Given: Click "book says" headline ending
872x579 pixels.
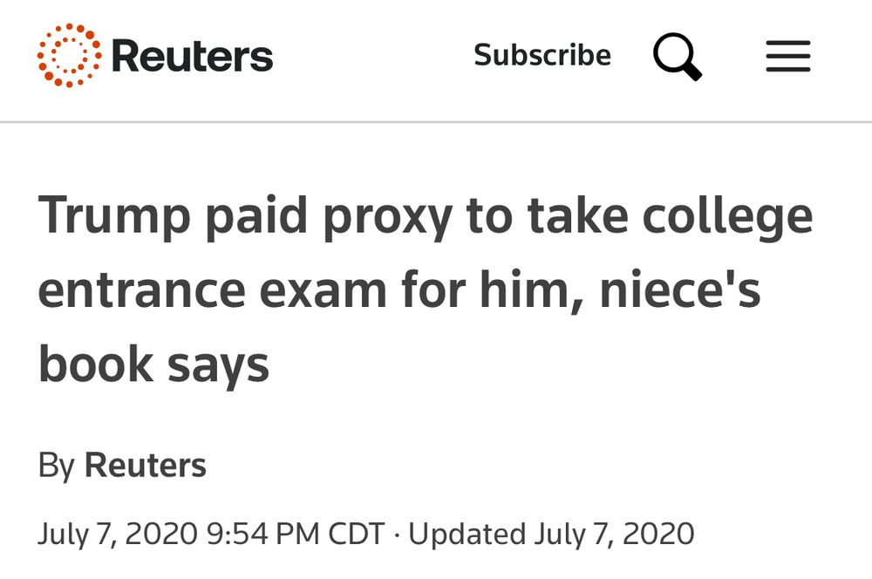Looking at the screenshot, I should (x=153, y=365).
